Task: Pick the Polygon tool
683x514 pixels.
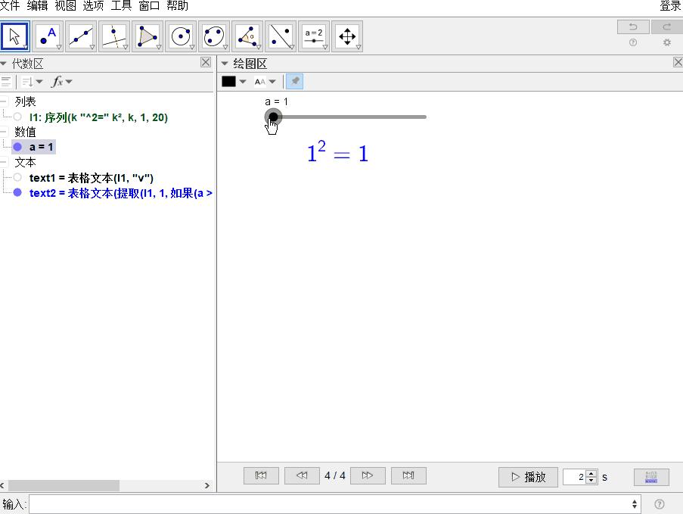Action: pos(148,36)
